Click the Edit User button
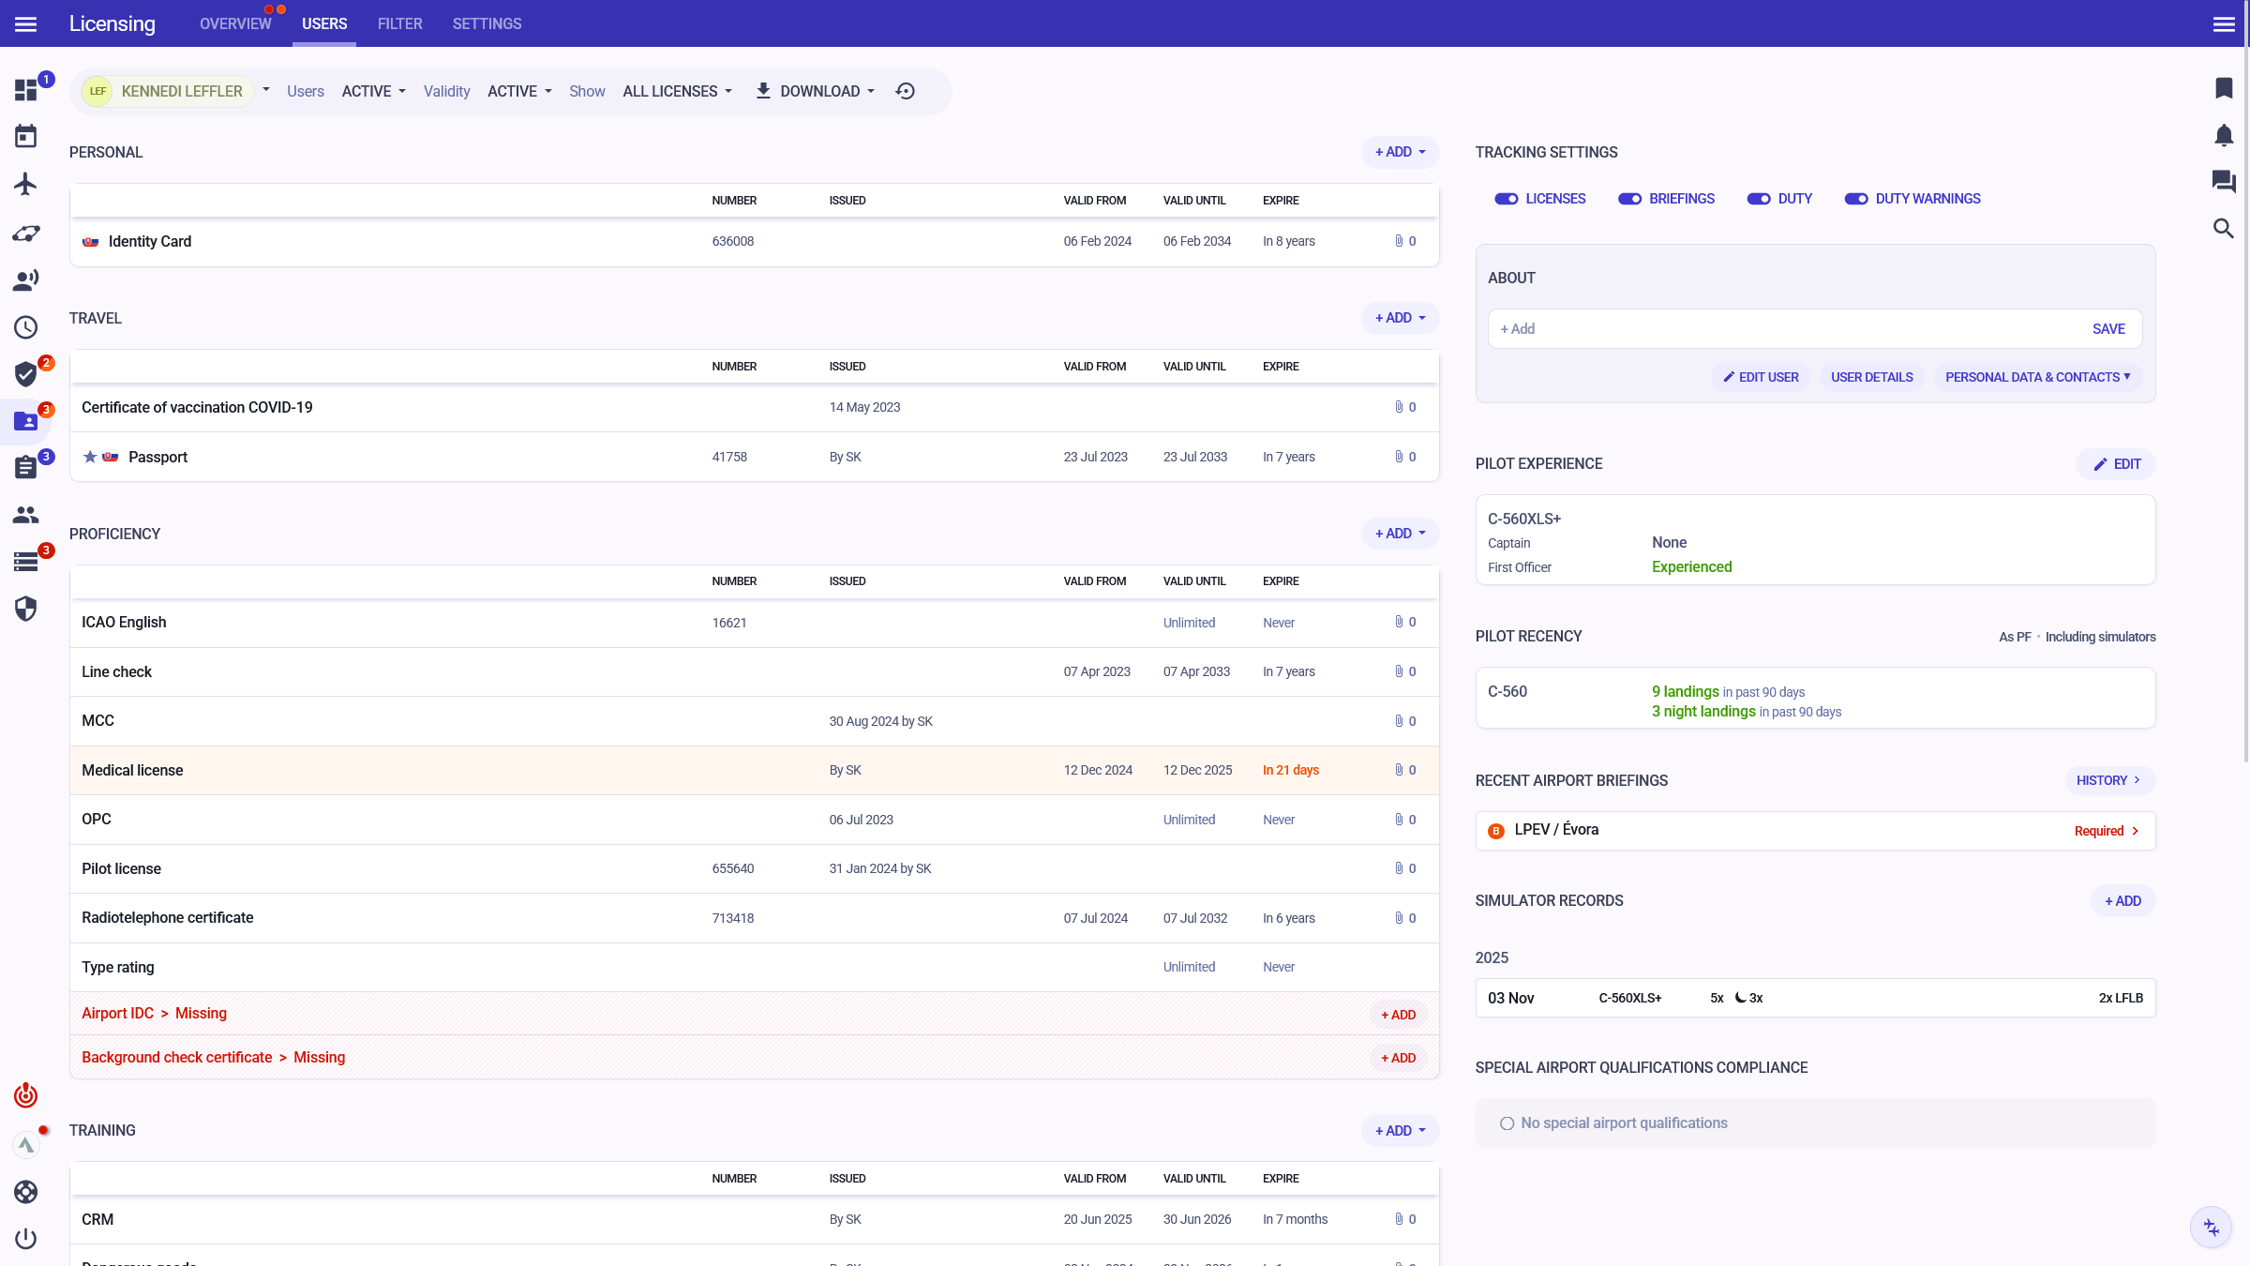The height and width of the screenshot is (1266, 2250). [x=1761, y=377]
